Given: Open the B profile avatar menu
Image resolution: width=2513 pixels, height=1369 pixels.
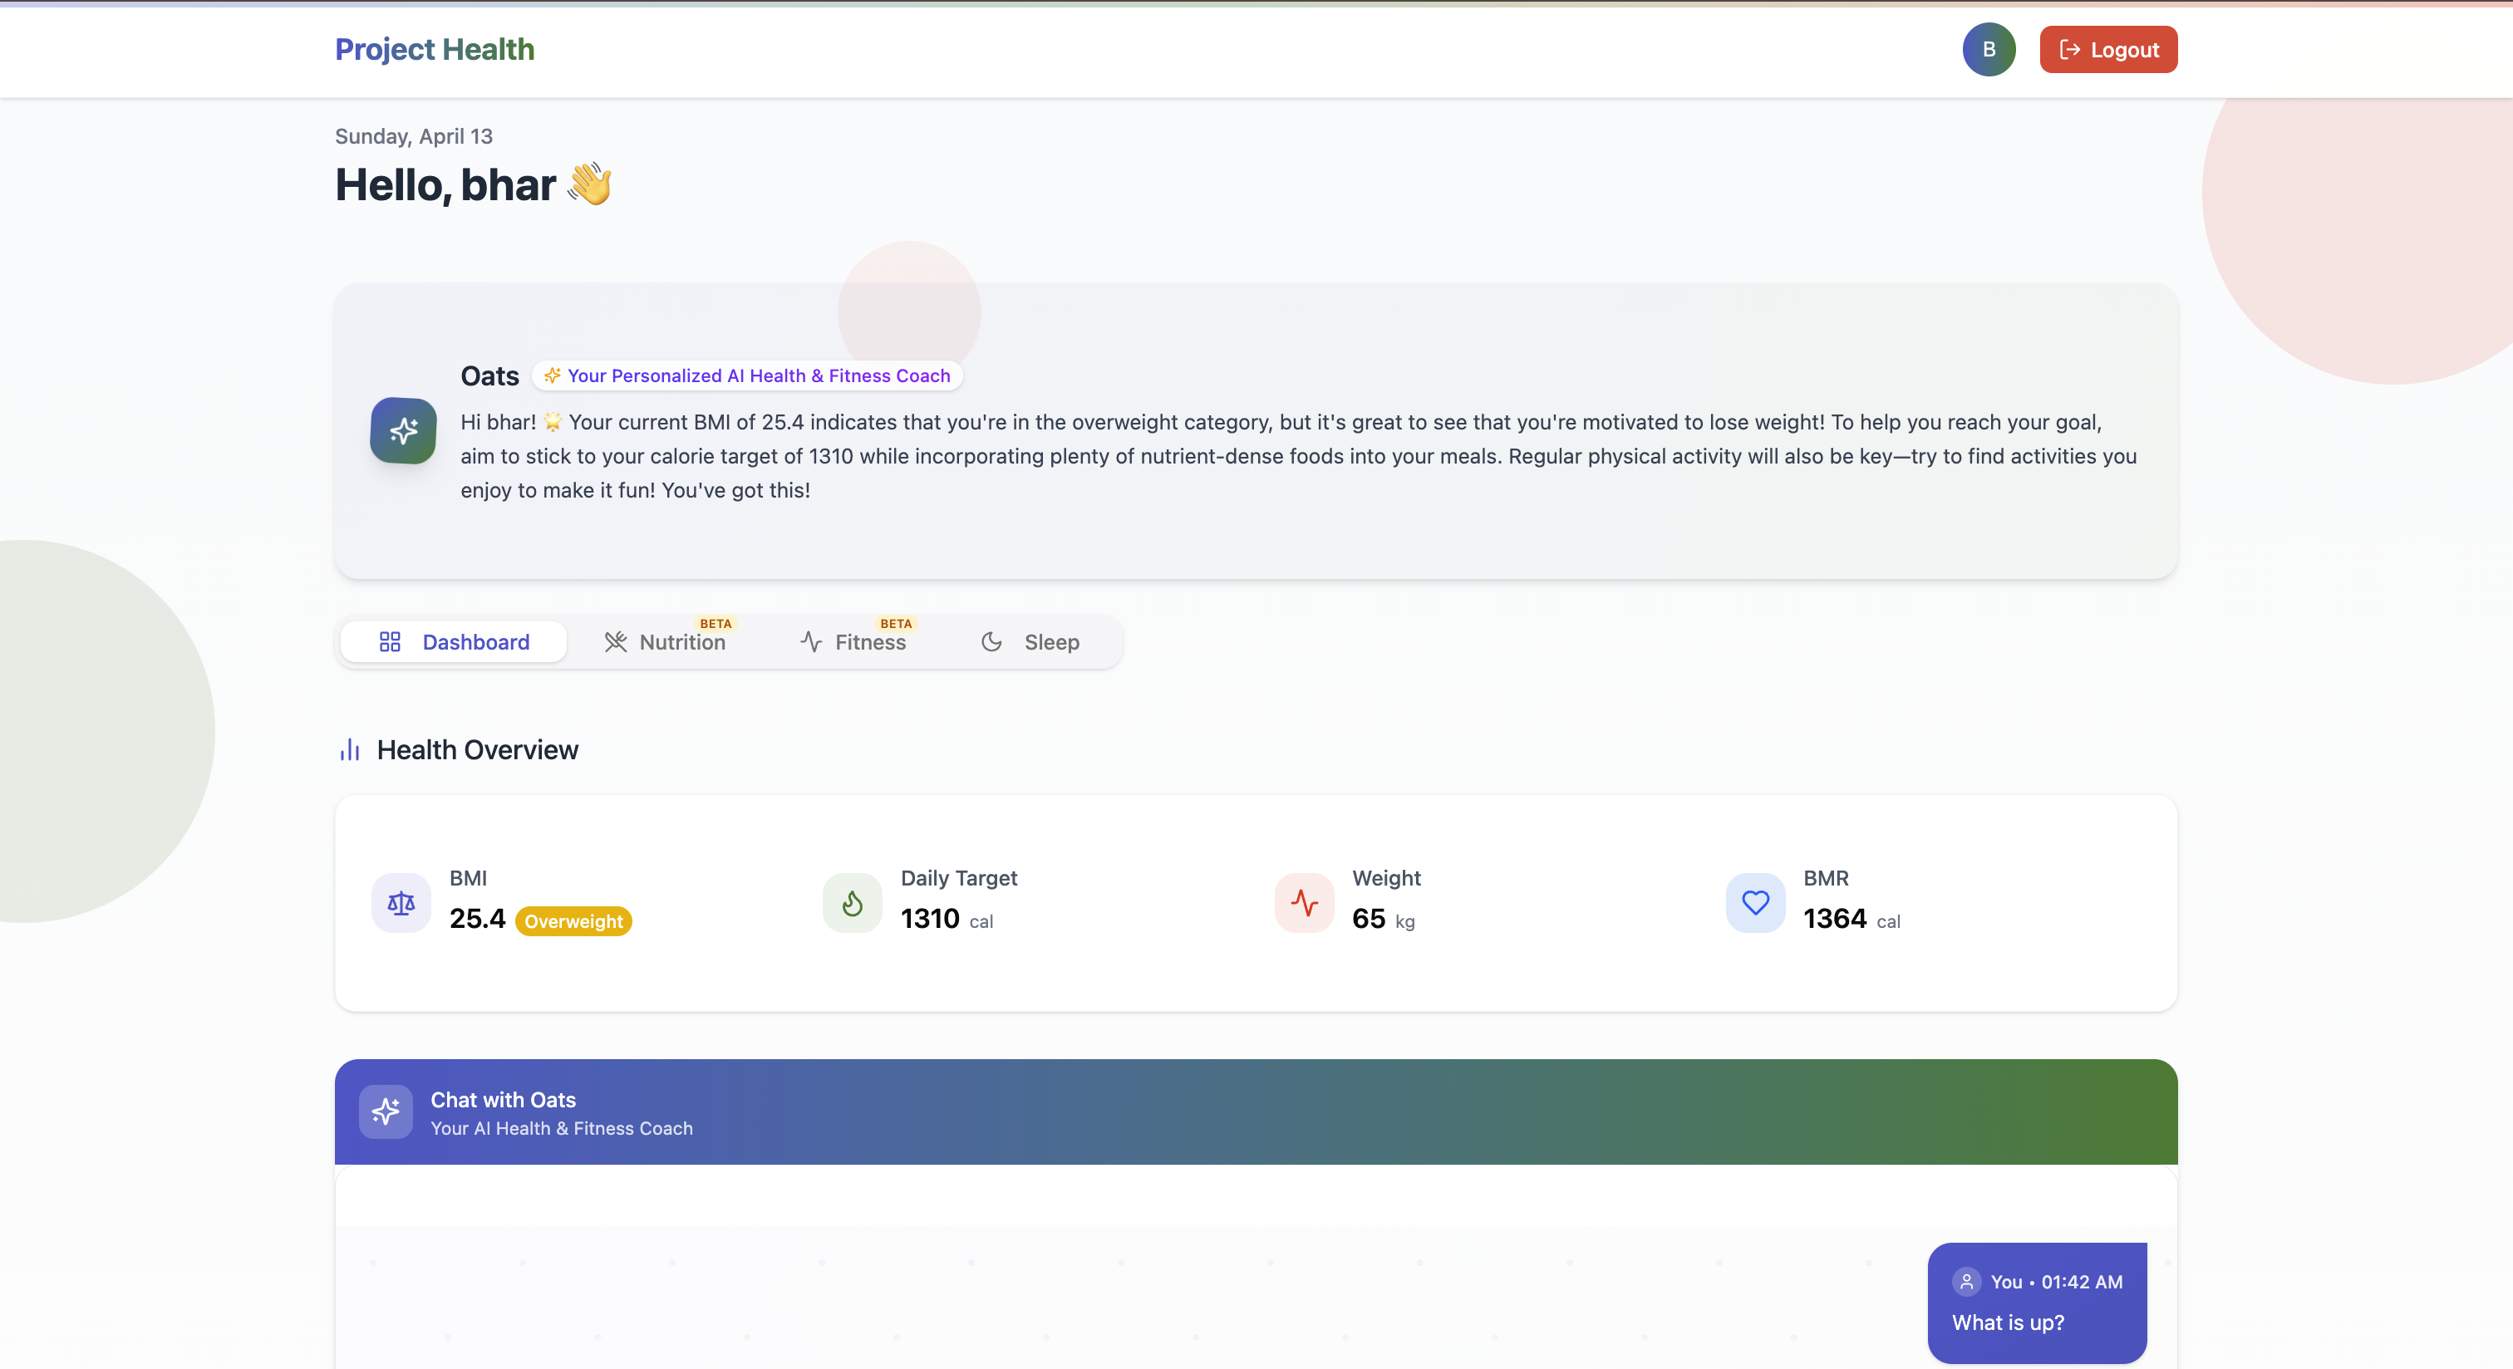Looking at the screenshot, I should point(1989,49).
